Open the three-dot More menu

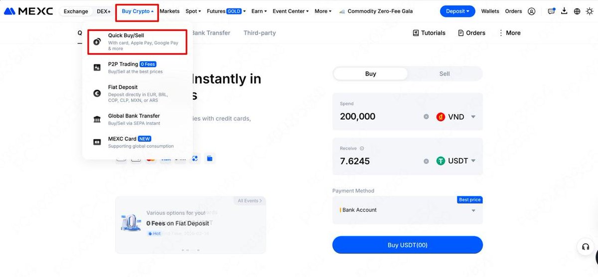(x=509, y=33)
